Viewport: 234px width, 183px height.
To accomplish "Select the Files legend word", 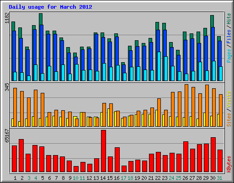I will pyautogui.click(x=229, y=37).
